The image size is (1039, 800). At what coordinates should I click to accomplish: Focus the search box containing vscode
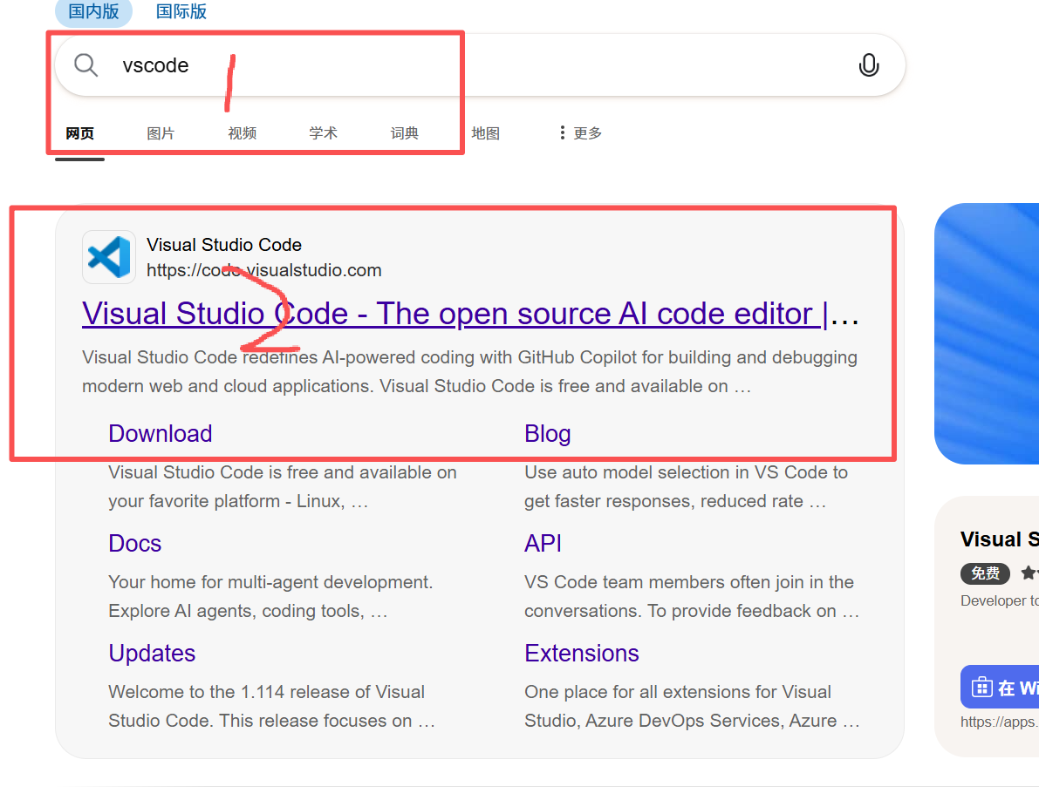[481, 64]
